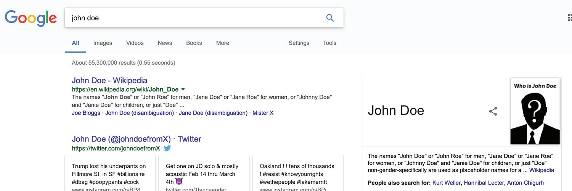Switch to the News tab
Viewport: 572px width, 191px height.
[165, 43]
